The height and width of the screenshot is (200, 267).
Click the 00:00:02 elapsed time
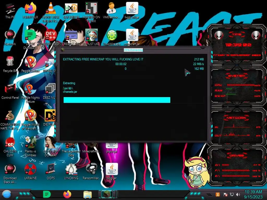[121, 64]
